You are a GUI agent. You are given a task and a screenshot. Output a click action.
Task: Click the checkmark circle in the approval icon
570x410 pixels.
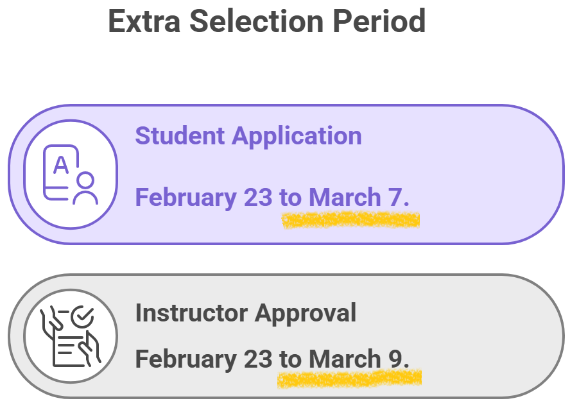coord(82,316)
